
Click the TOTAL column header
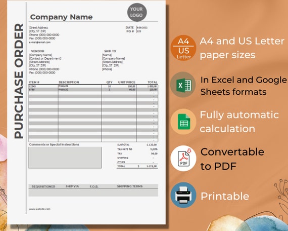[x=153, y=82]
